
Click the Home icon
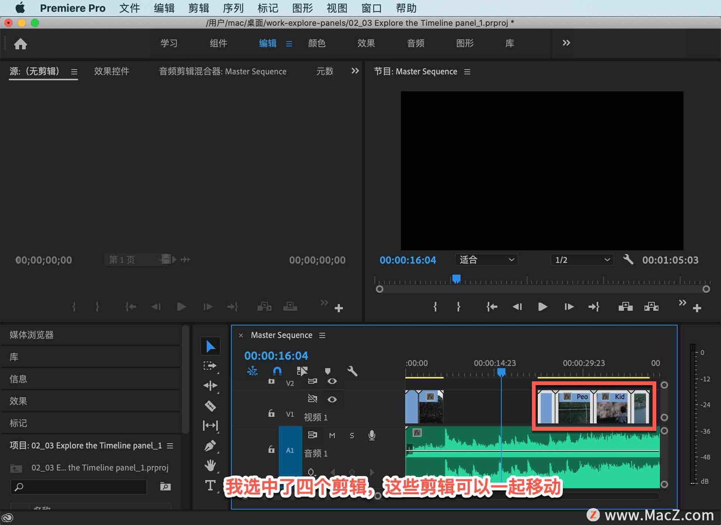[x=21, y=44]
